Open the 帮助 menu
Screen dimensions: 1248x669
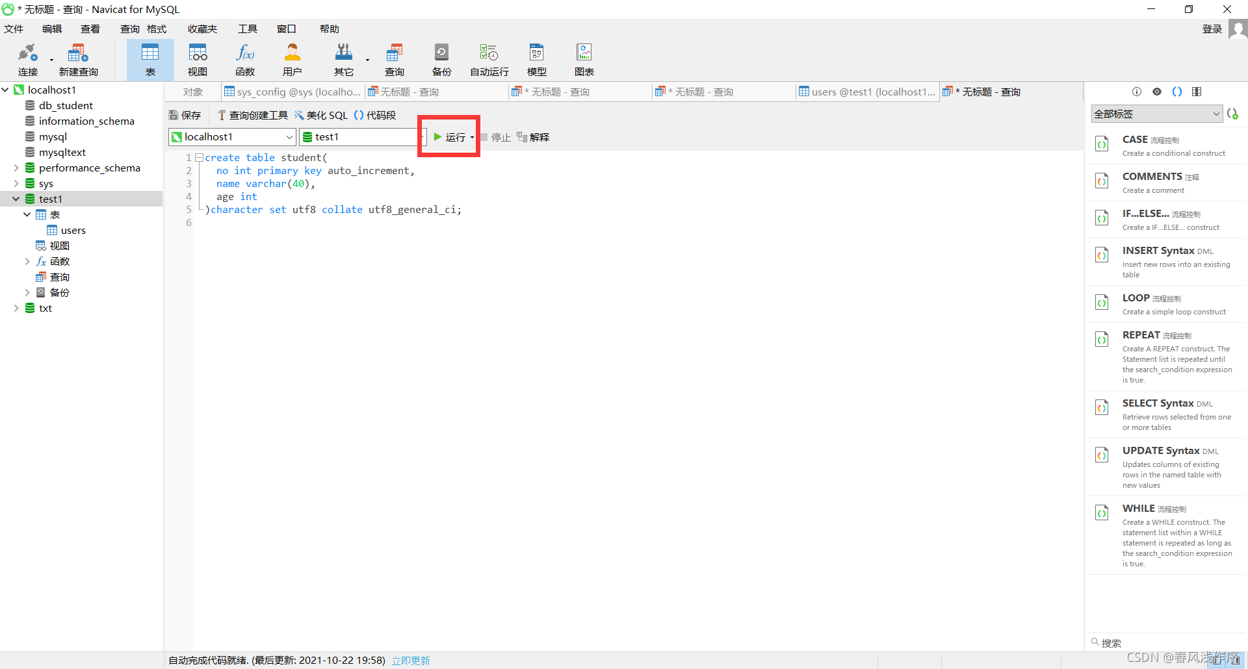click(330, 29)
